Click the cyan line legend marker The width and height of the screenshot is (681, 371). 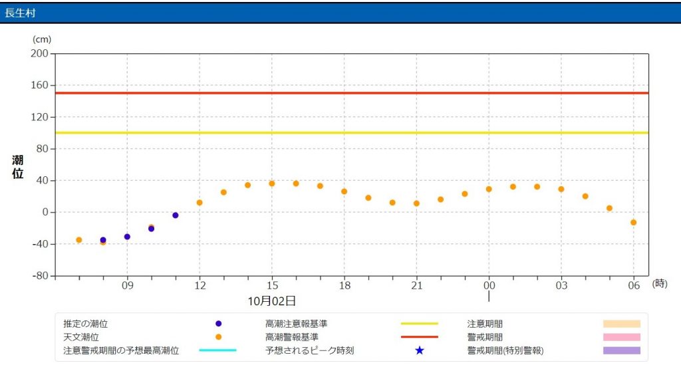pos(218,350)
